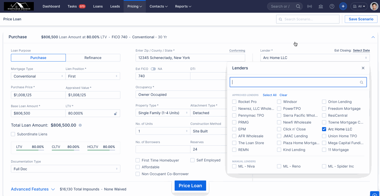This screenshot has width=380, height=196.
Task: Select the Purchase loan purpose
Action: 38,58
